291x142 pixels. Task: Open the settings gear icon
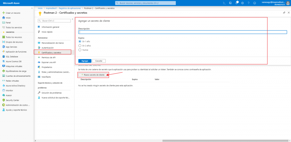coord(242,3)
